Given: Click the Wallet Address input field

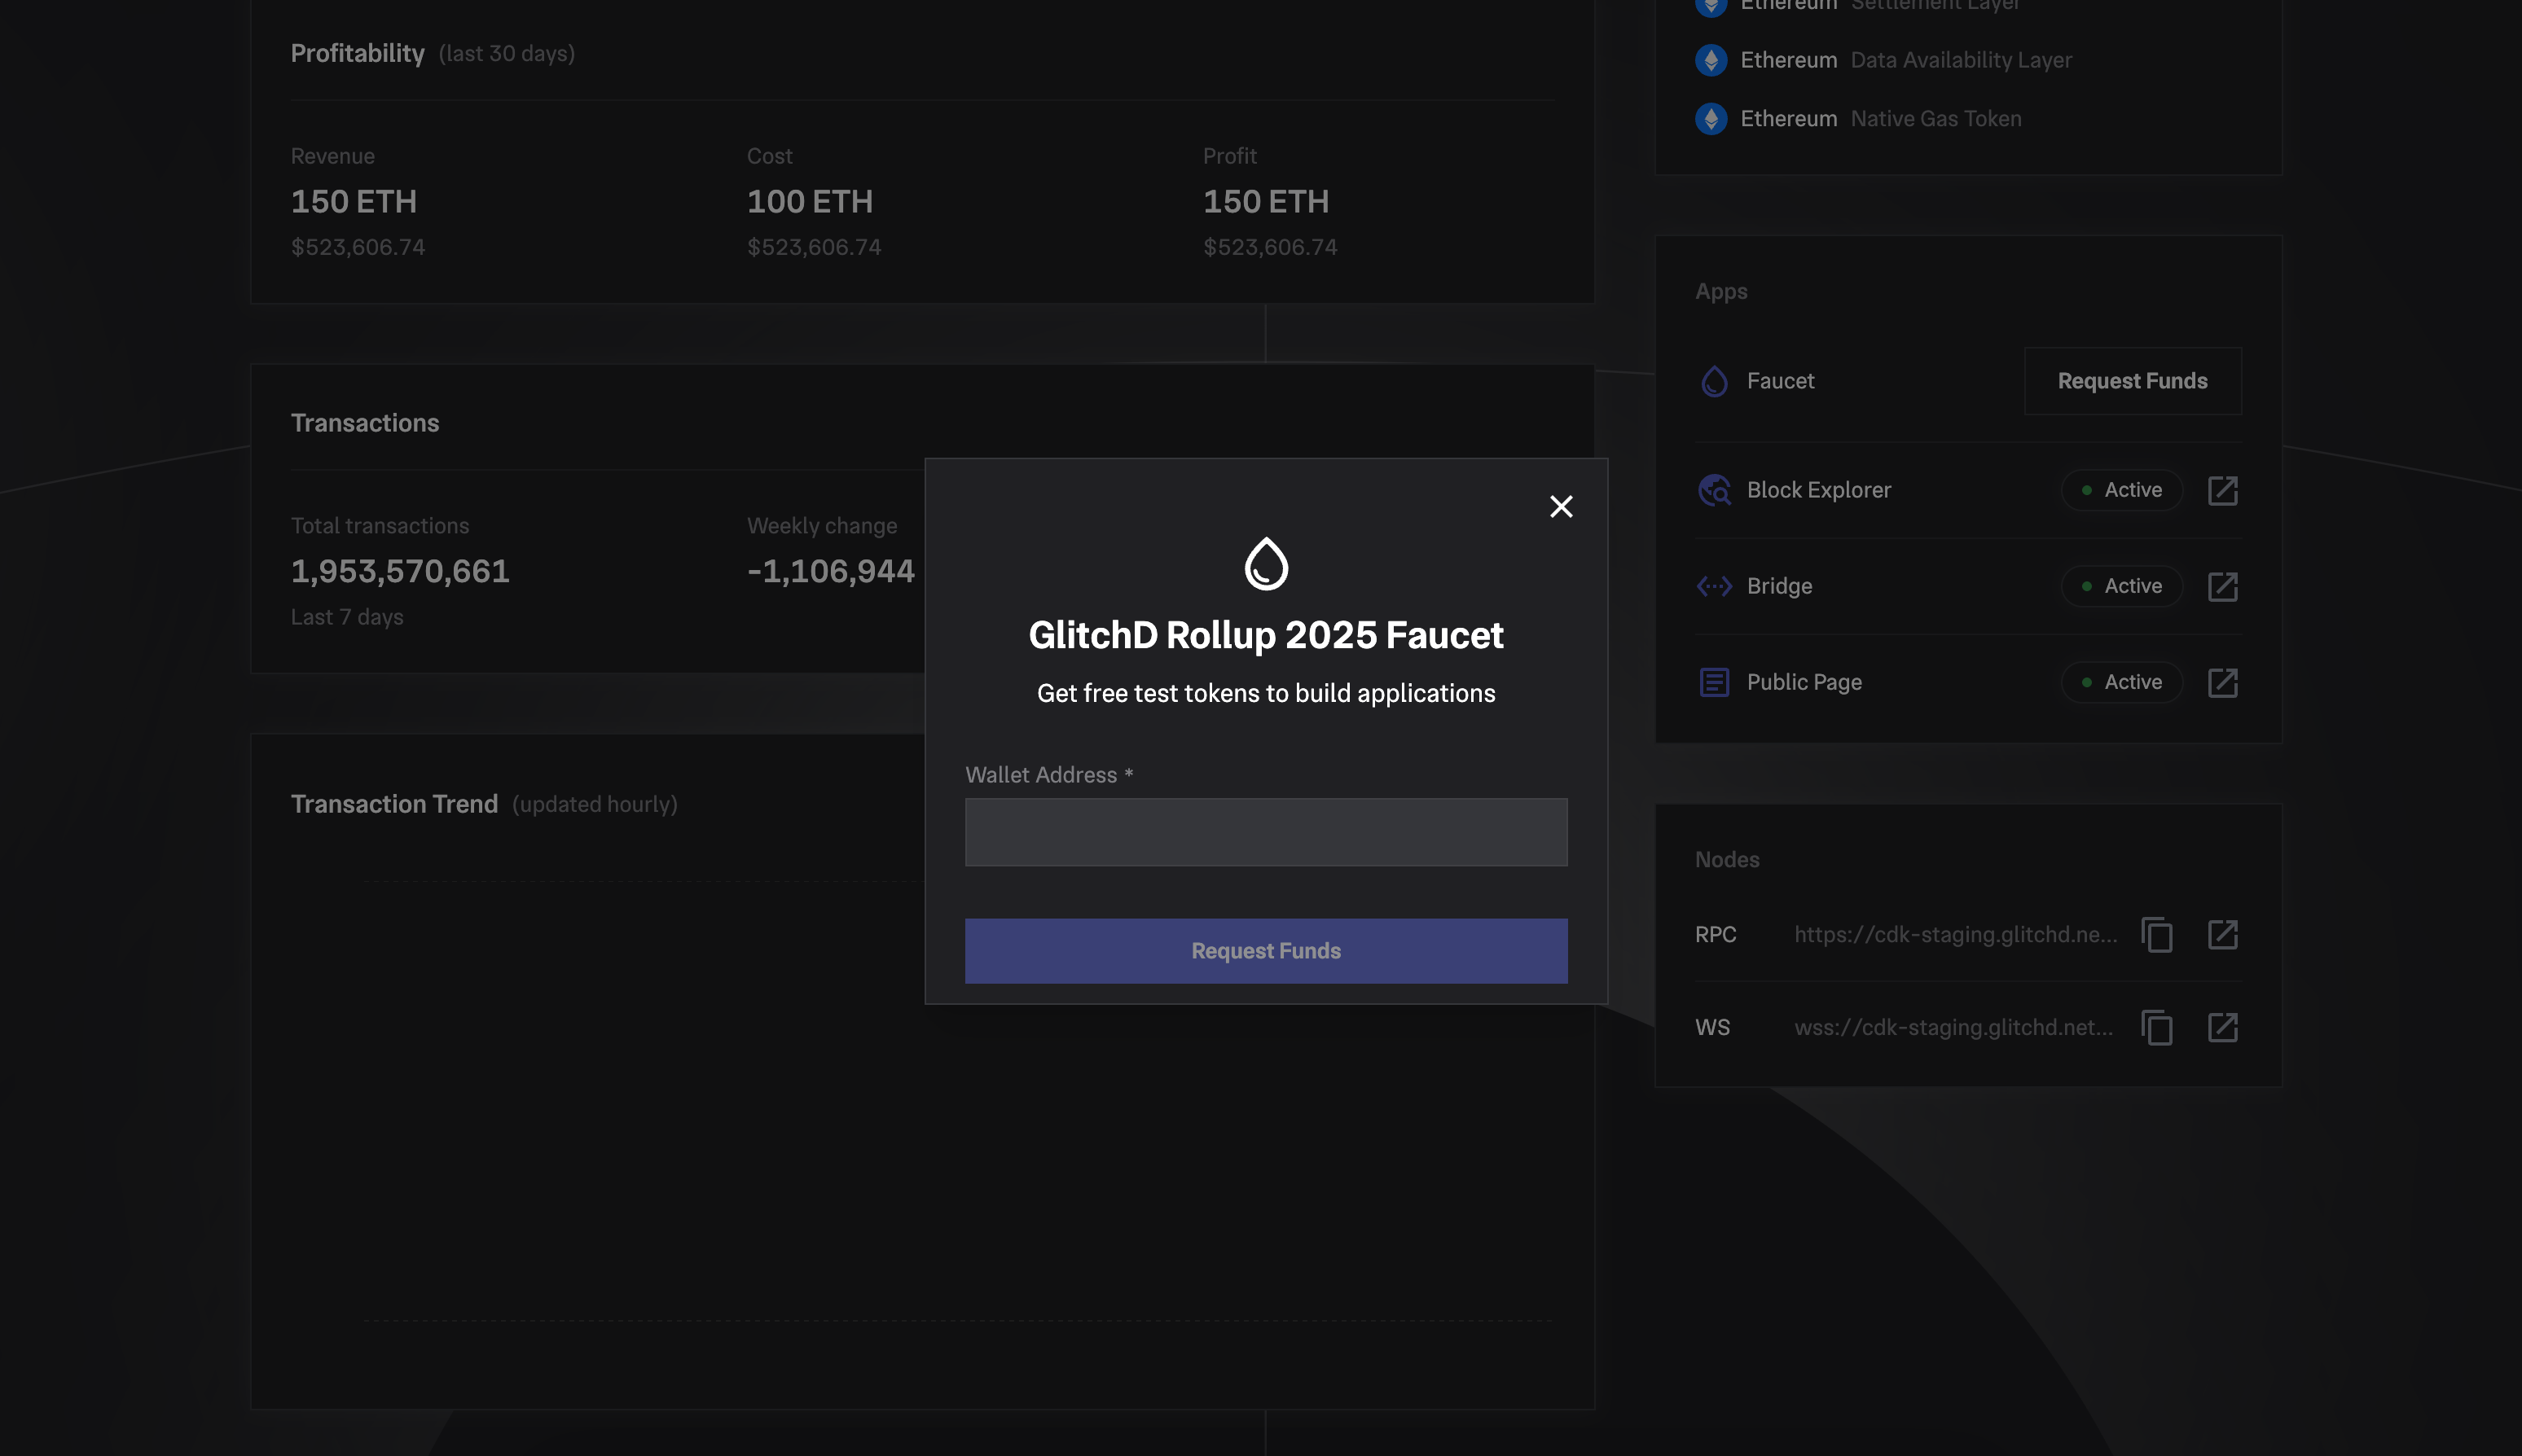Looking at the screenshot, I should (1266, 832).
